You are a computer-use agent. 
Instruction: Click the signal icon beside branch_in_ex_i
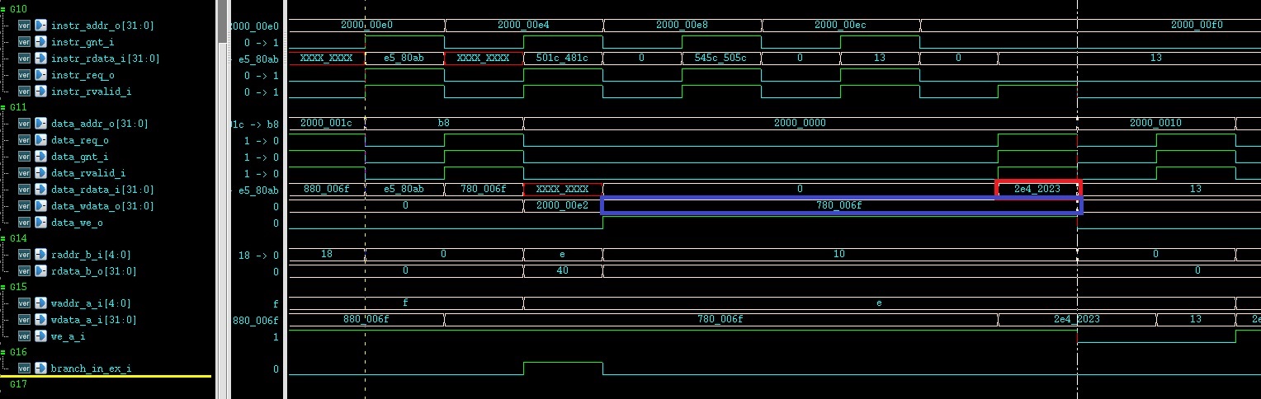[40, 368]
